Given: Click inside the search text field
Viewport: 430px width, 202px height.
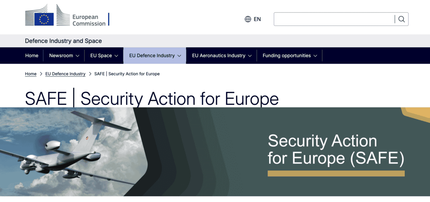Looking at the screenshot, I should pyautogui.click(x=334, y=19).
